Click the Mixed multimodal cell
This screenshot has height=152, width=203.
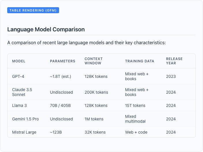click(x=135, y=119)
